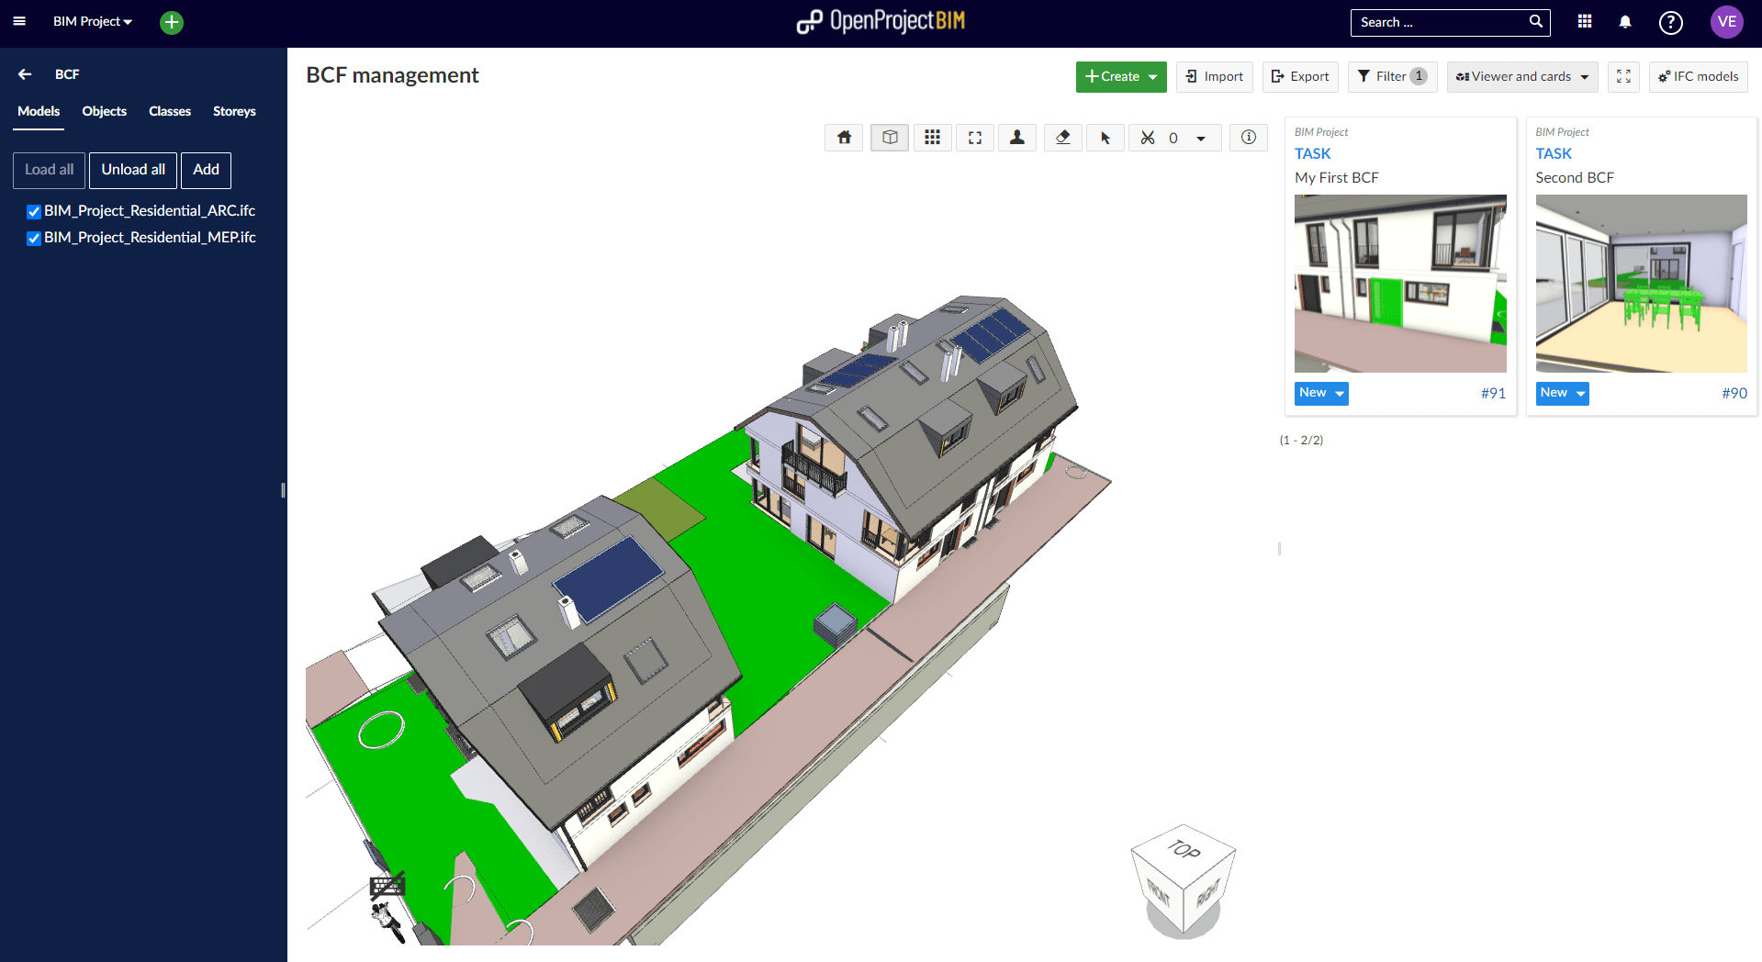The height and width of the screenshot is (962, 1762).
Task: Toggle fullscreen mode icon in toolbar
Action: pyautogui.click(x=1622, y=77)
